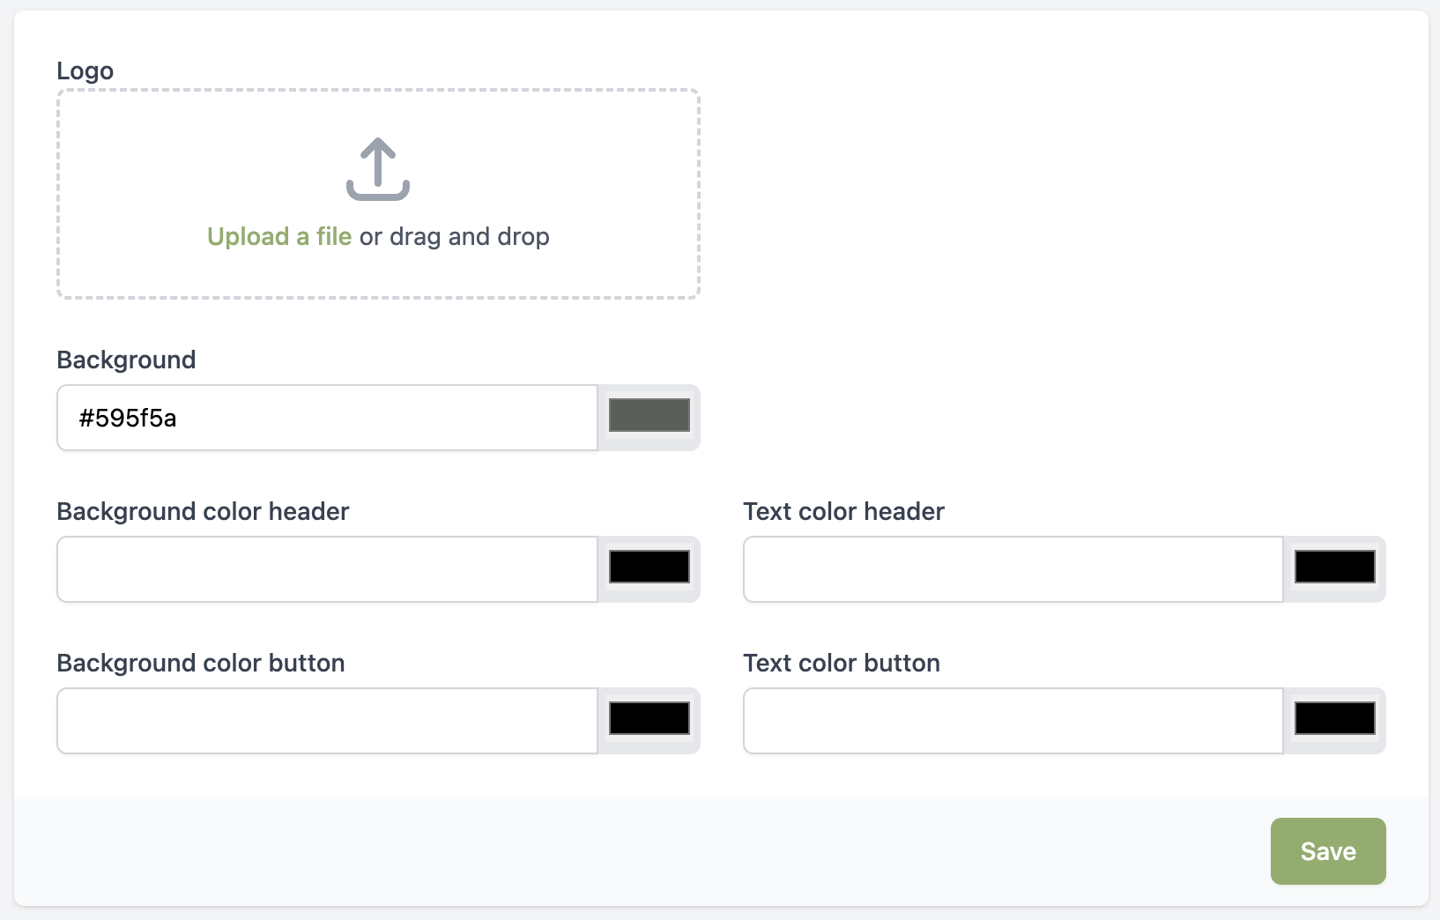Click the 'Logo' field label
This screenshot has width=1440, height=920.
pos(85,71)
